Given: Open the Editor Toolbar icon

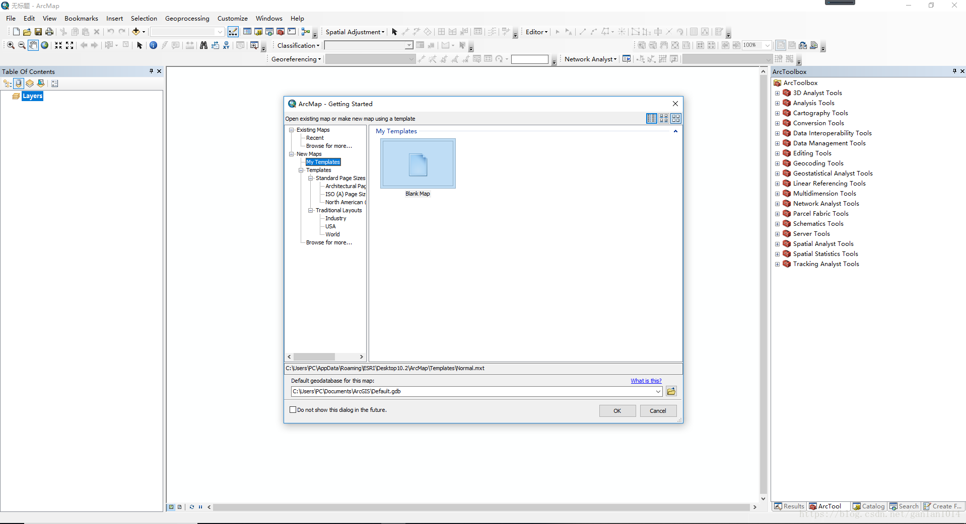Looking at the screenshot, I should pos(233,32).
